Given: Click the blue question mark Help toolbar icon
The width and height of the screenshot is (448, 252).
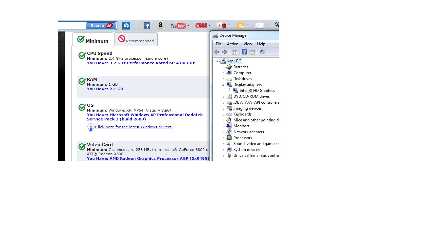Looking at the screenshot, I should (244, 52).
